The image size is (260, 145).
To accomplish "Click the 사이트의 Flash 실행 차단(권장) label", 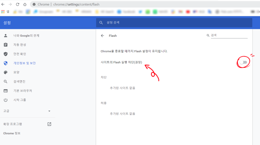I will [x=121, y=62].
